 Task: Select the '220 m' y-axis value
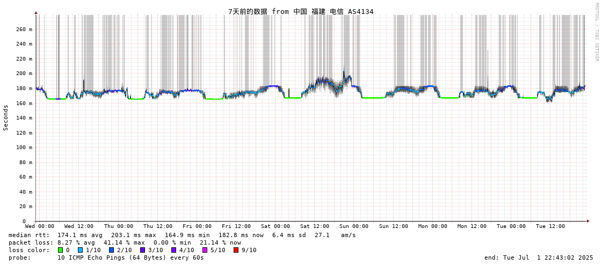pyautogui.click(x=24, y=58)
